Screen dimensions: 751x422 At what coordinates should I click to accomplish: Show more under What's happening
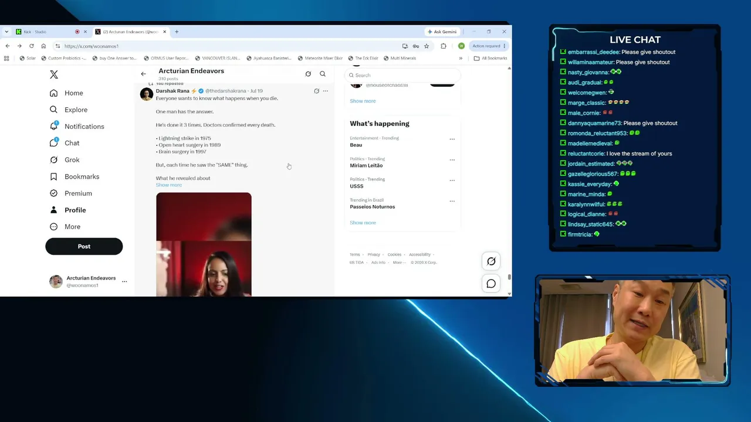pyautogui.click(x=363, y=223)
